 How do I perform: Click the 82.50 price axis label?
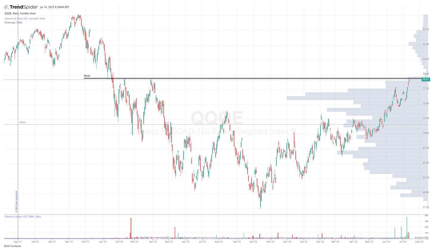(x=426, y=59)
